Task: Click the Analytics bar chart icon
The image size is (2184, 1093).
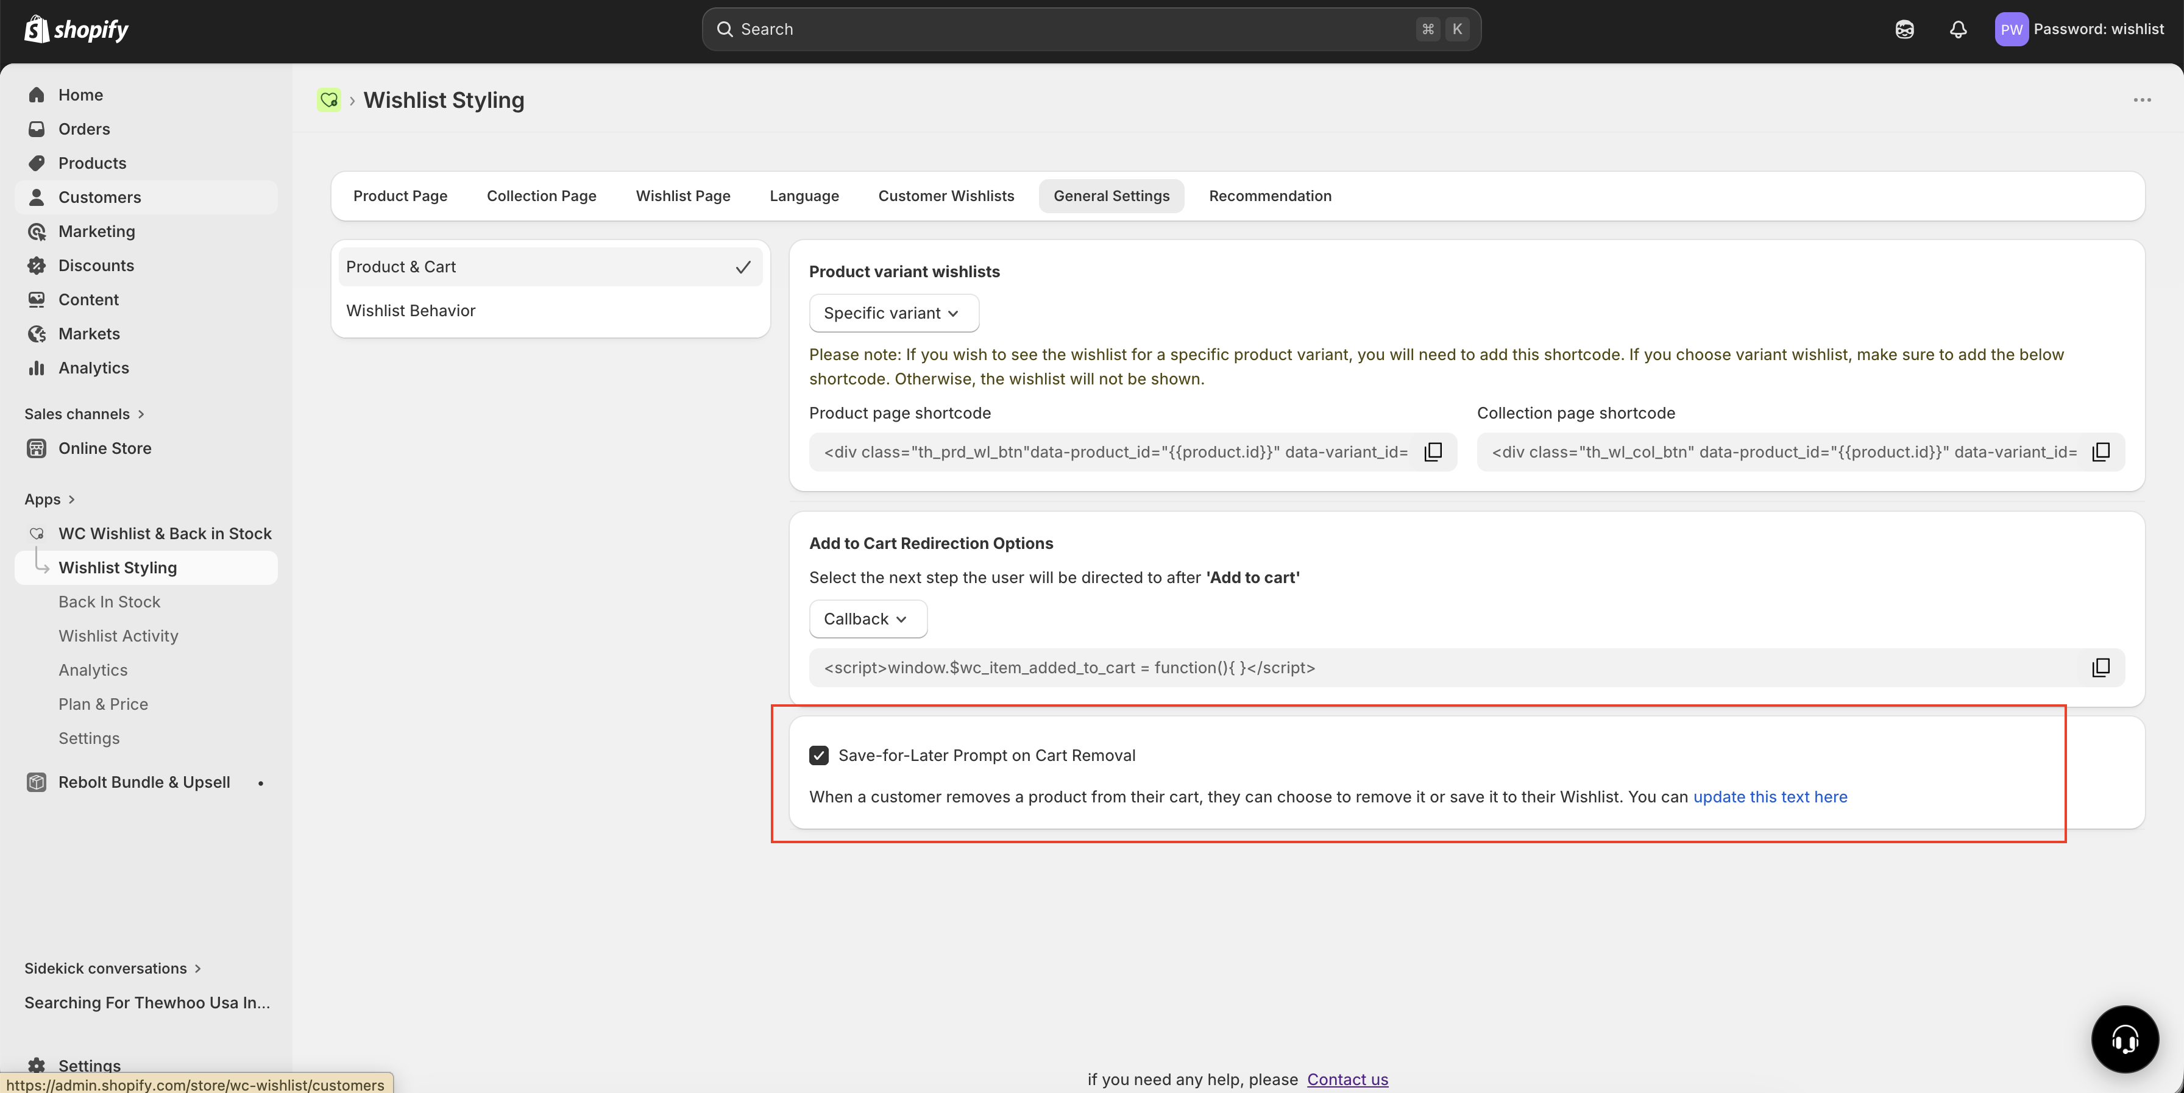Action: (x=37, y=368)
